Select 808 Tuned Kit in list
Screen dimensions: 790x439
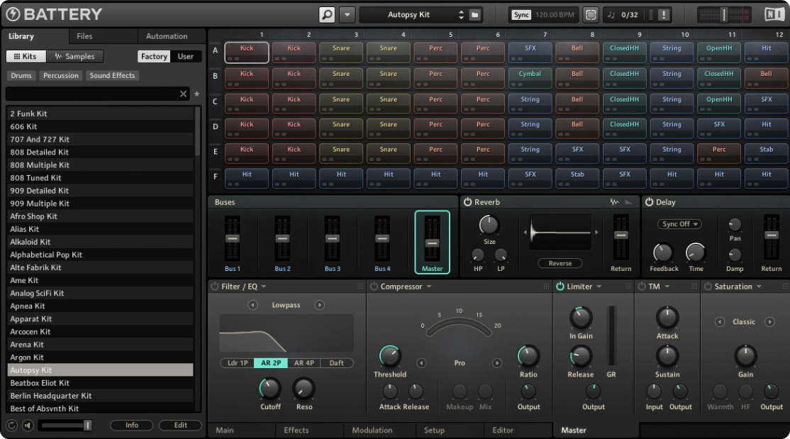coord(100,178)
